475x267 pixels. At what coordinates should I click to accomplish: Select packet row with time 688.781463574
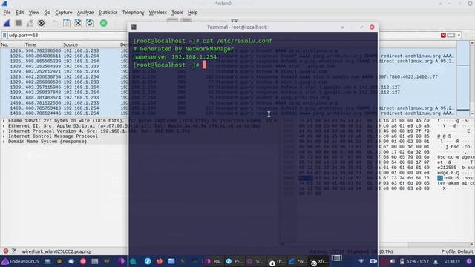coord(64,98)
